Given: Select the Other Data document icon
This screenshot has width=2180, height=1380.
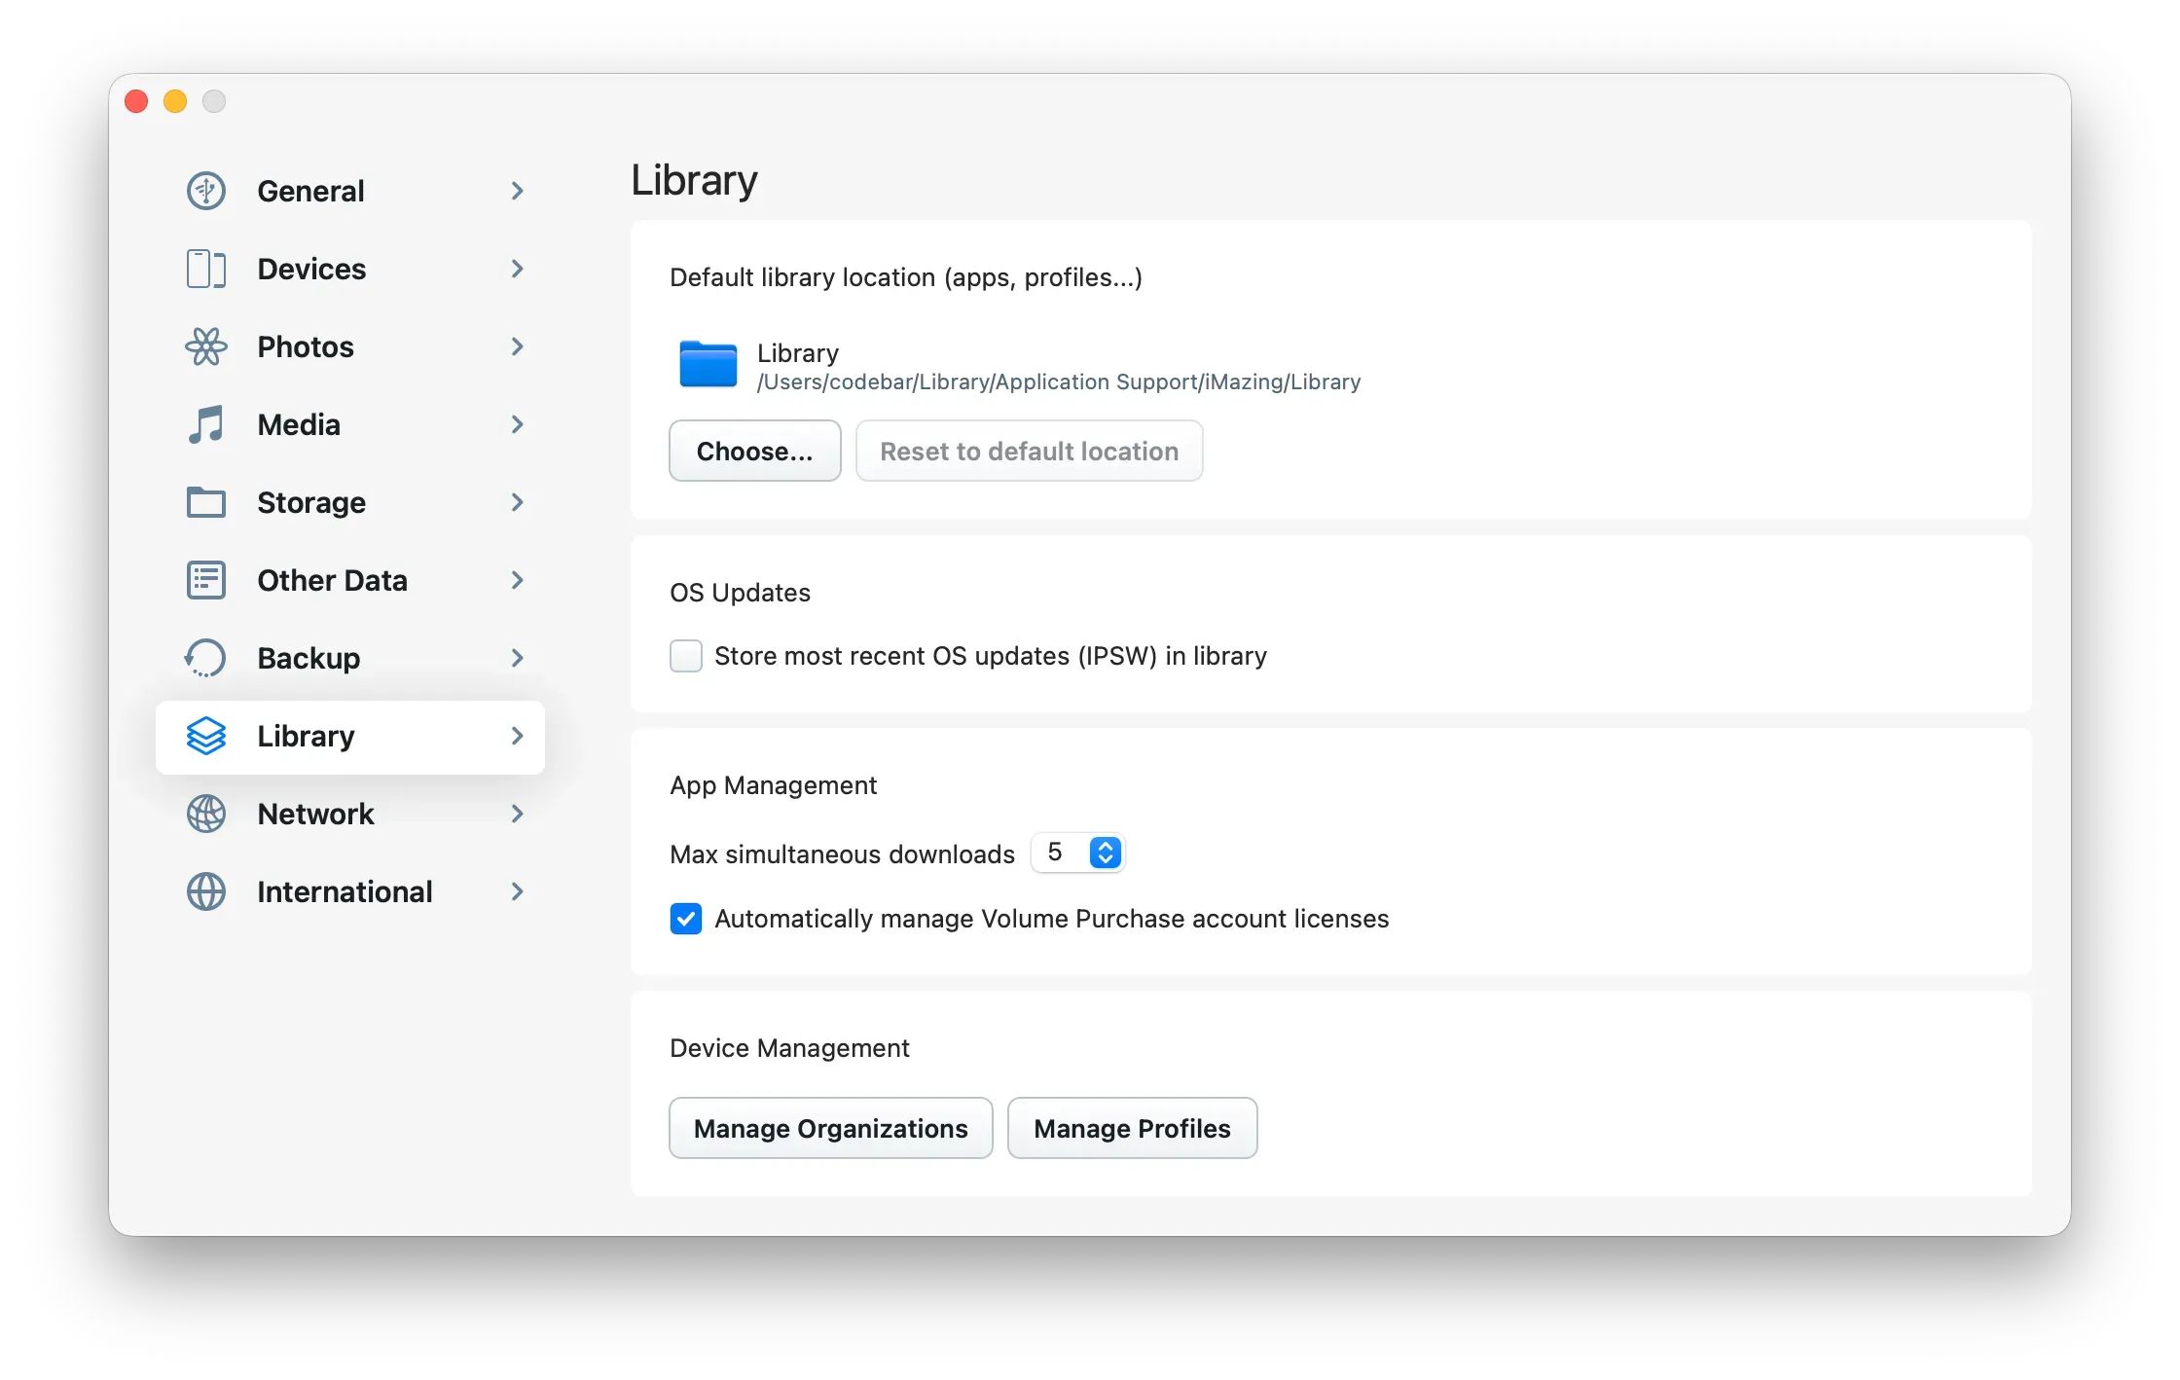Looking at the screenshot, I should (205, 580).
